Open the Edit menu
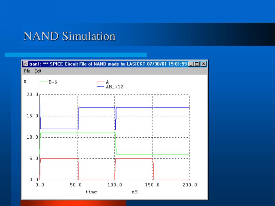This screenshot has height=206, width=275. coord(38,71)
